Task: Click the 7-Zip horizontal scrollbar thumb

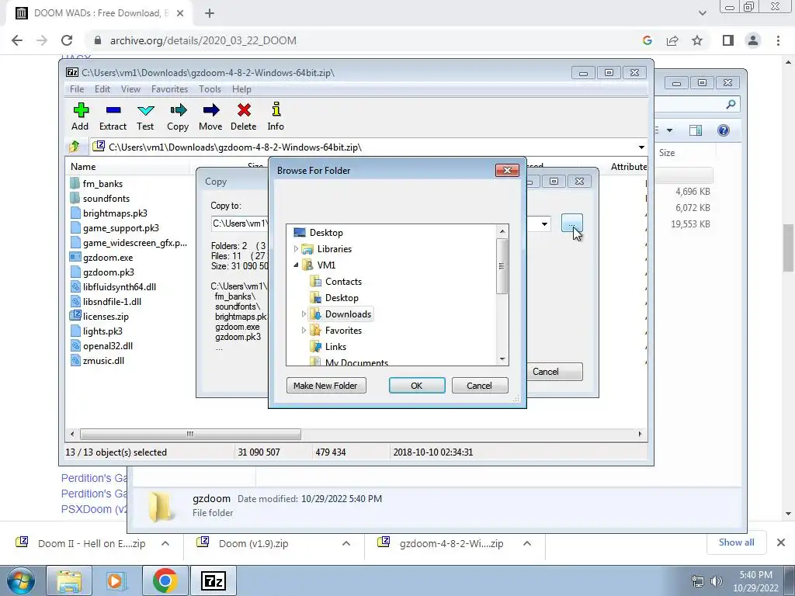Action: pyautogui.click(x=190, y=435)
